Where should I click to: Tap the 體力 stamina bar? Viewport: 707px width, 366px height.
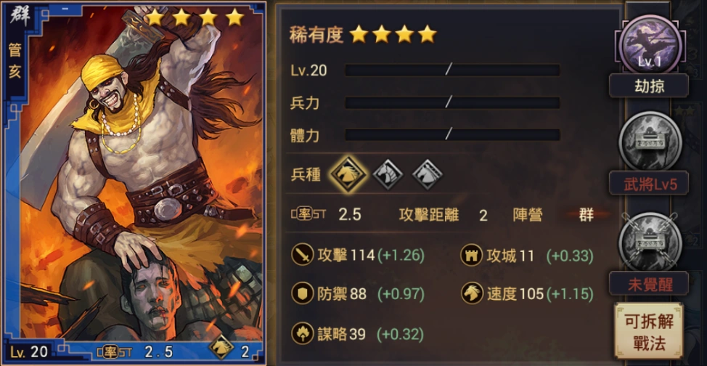pos(452,134)
